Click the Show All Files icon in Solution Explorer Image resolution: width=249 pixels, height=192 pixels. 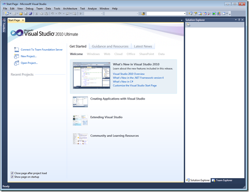click(188, 25)
